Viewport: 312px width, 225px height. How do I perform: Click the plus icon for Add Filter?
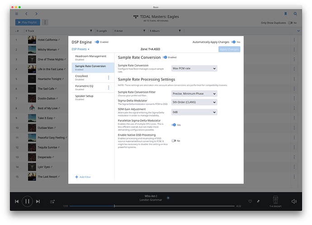pos(76,177)
